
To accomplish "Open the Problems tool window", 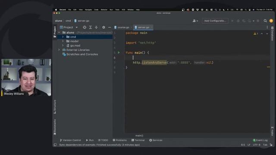I will coord(120,140).
